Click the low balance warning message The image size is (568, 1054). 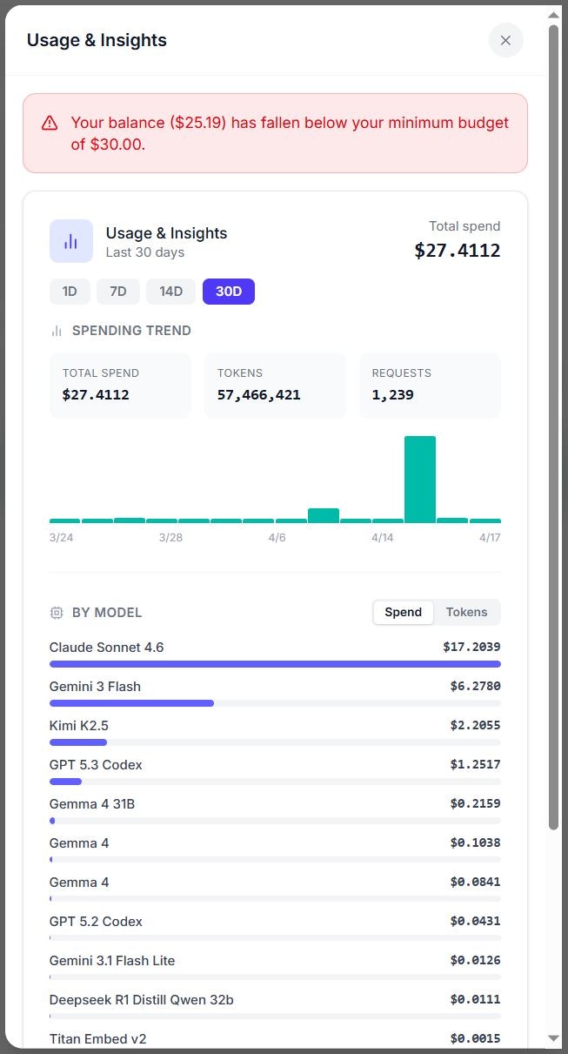pos(290,133)
